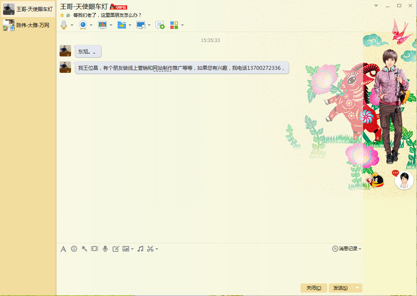Expand remote desktop options dropdown arrow
The image size is (417, 296).
[149, 25]
